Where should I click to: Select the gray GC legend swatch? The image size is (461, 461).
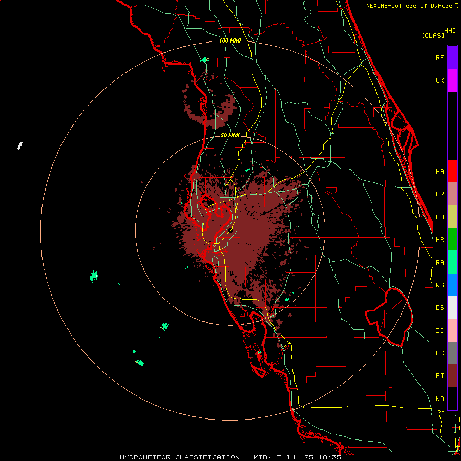(452, 353)
